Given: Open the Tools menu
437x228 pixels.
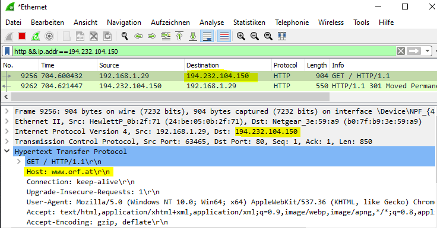Looking at the screenshot, I should pyautogui.click(x=361, y=23).
